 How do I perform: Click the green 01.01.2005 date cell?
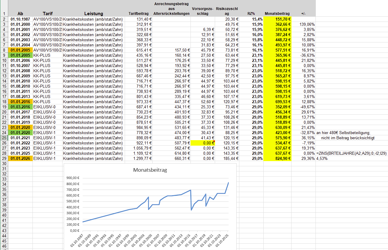point(20,55)
